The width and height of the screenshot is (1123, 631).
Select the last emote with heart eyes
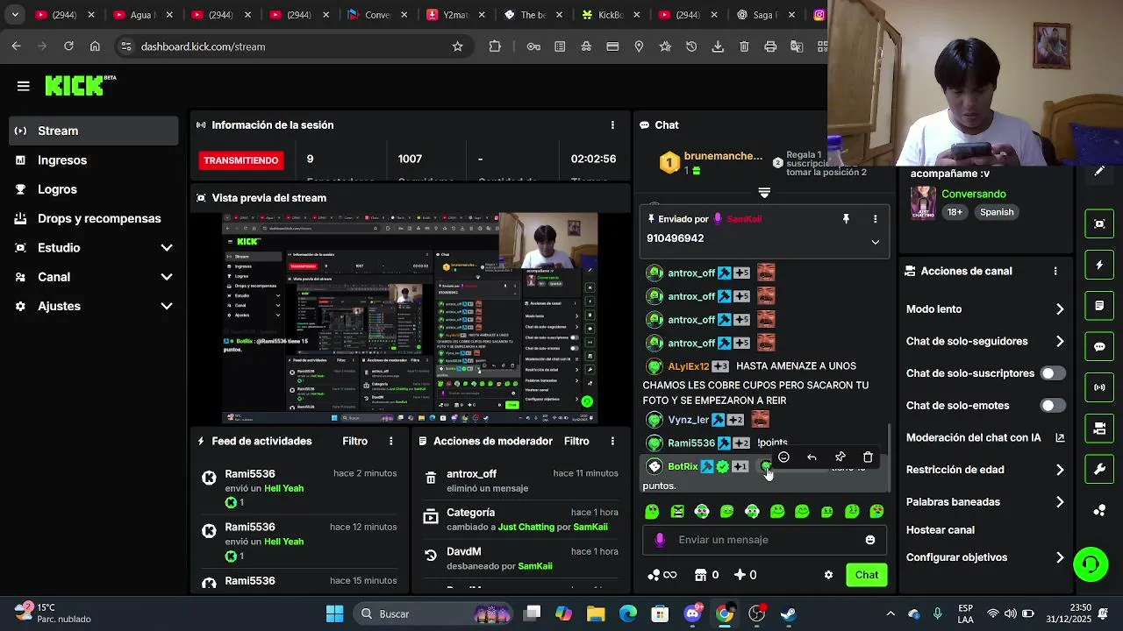tap(876, 512)
